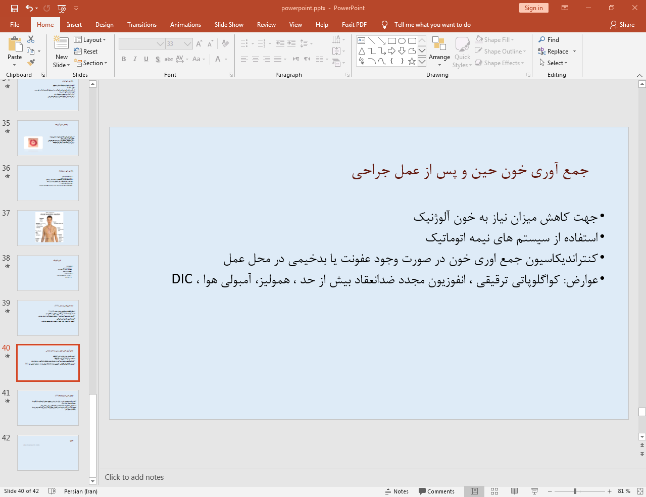The width and height of the screenshot is (646, 497).
Task: Fit slide to current window
Action: point(640,491)
